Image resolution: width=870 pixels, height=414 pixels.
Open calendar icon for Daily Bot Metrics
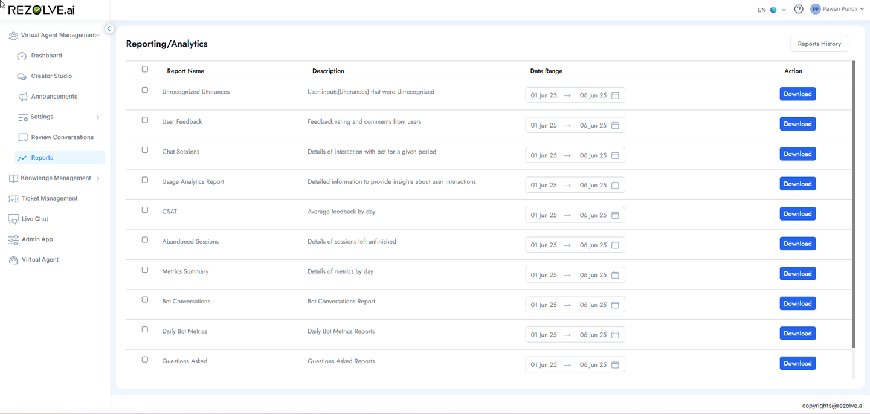click(x=615, y=335)
